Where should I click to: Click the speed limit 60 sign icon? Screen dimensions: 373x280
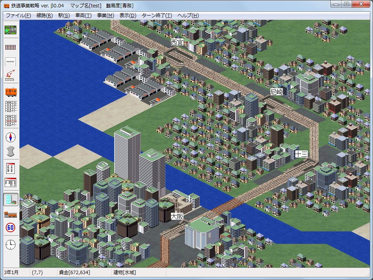(x=10, y=228)
